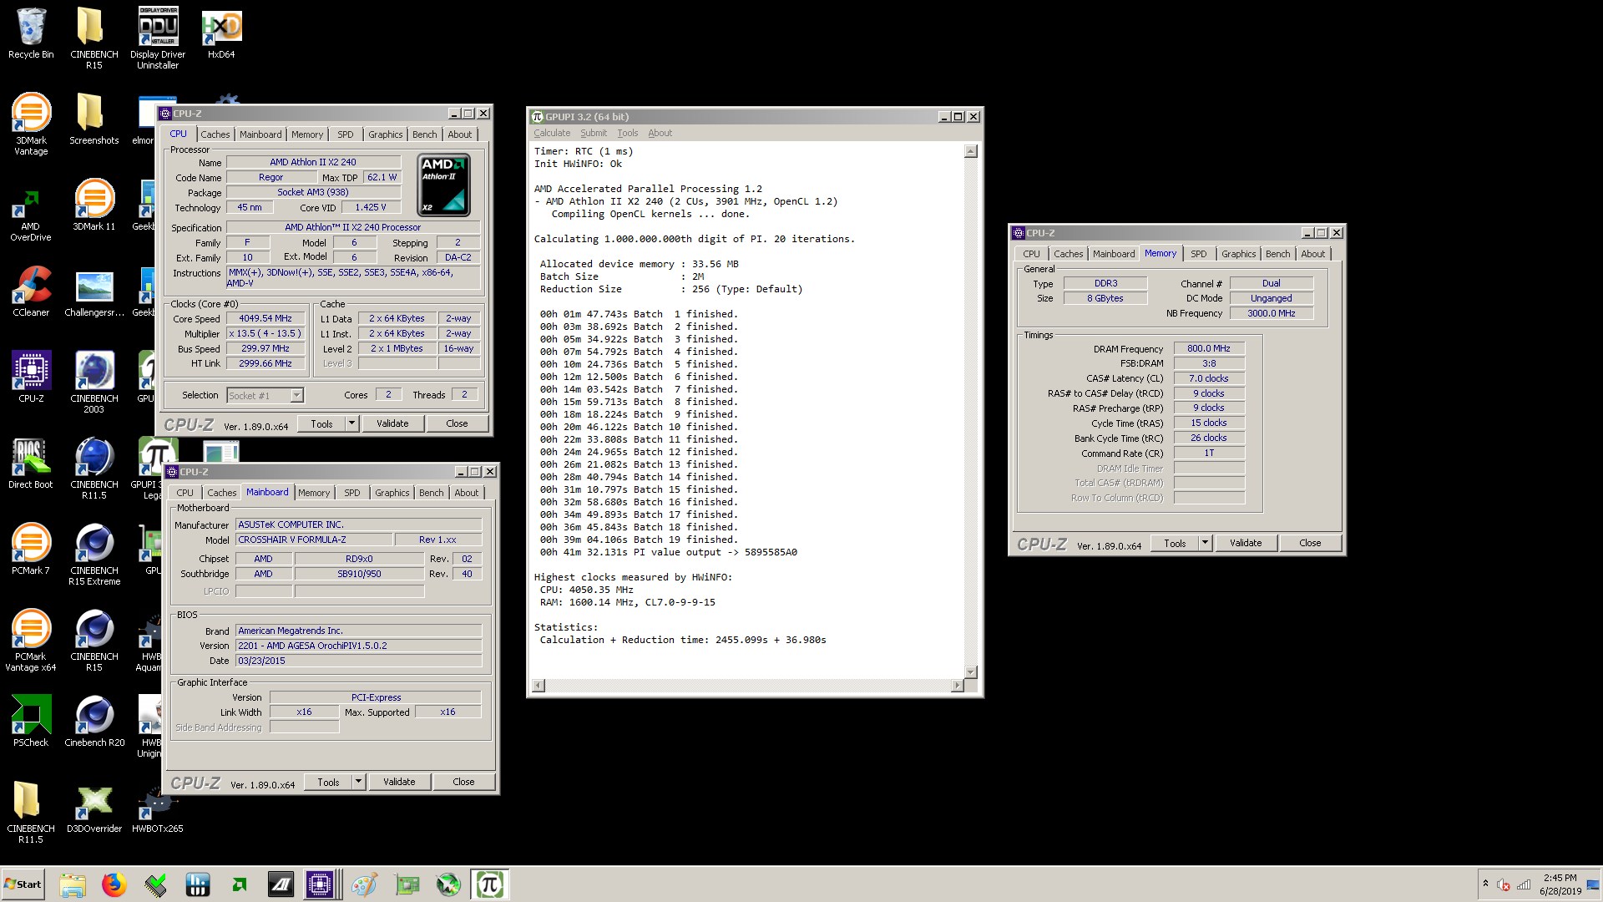Viewport: 1603px width, 902px height.
Task: Show hidden tray icons arrow
Action: tap(1485, 883)
